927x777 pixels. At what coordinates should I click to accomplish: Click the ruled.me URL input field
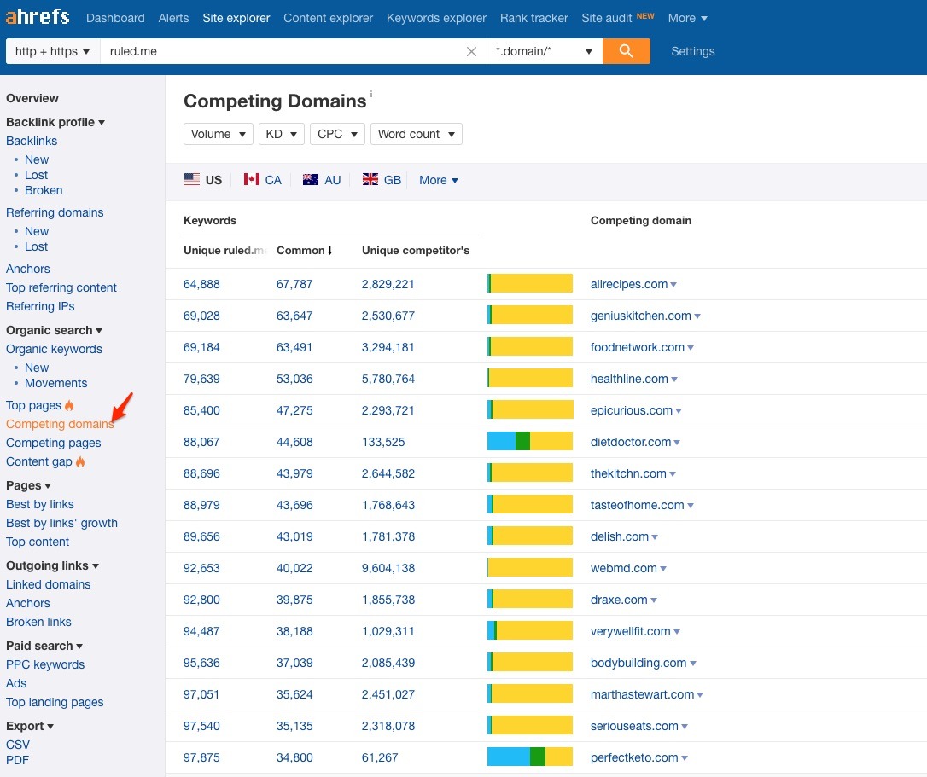pos(282,51)
